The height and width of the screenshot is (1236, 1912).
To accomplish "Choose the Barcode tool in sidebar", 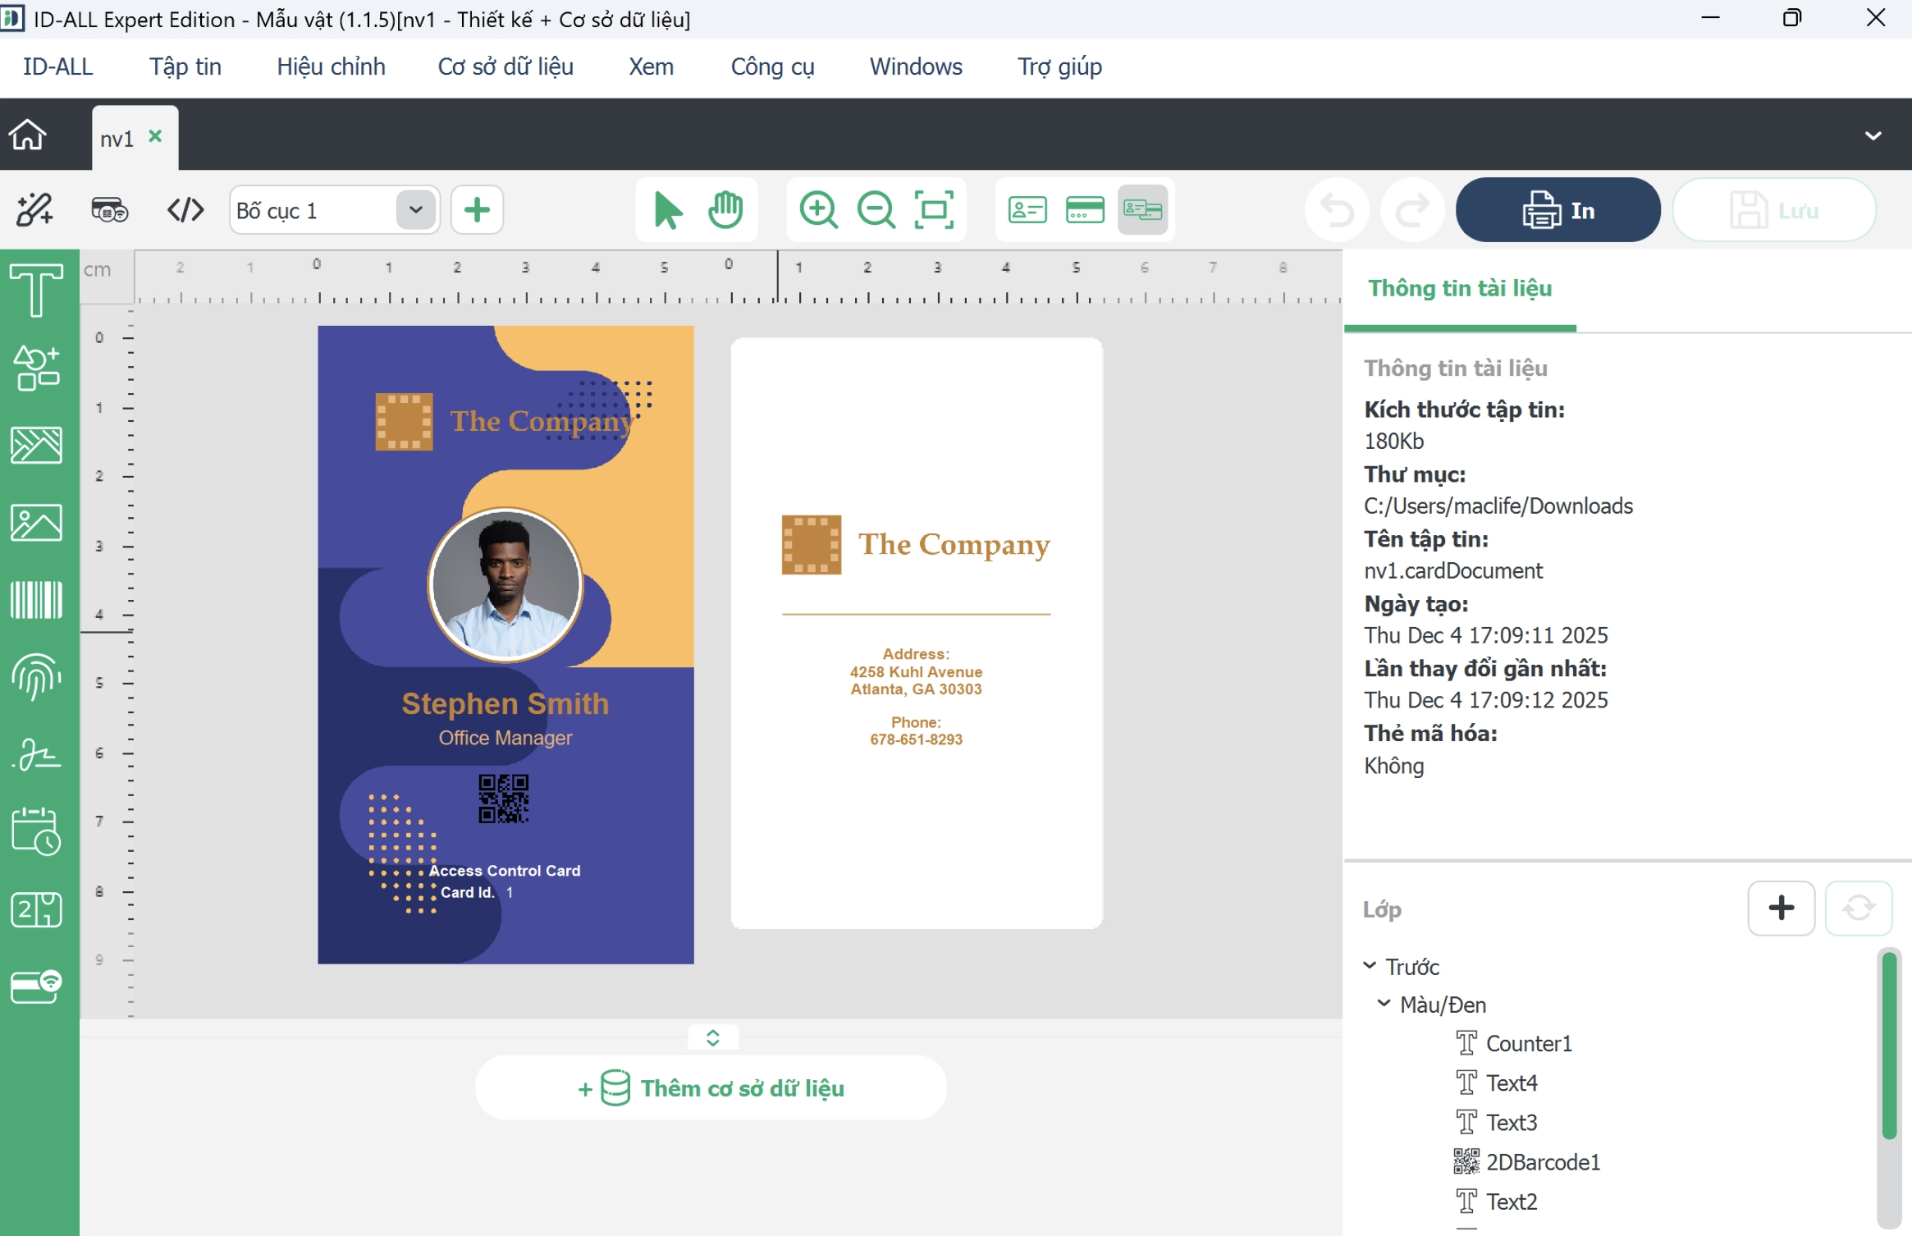I will pos(36,600).
